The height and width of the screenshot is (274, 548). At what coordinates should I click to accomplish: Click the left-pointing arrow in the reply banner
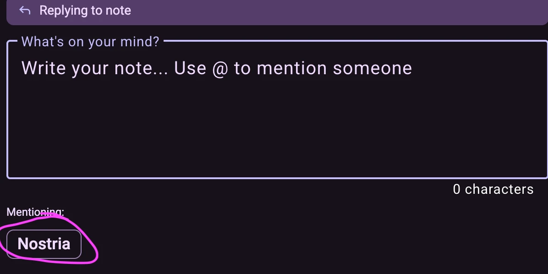click(x=25, y=11)
